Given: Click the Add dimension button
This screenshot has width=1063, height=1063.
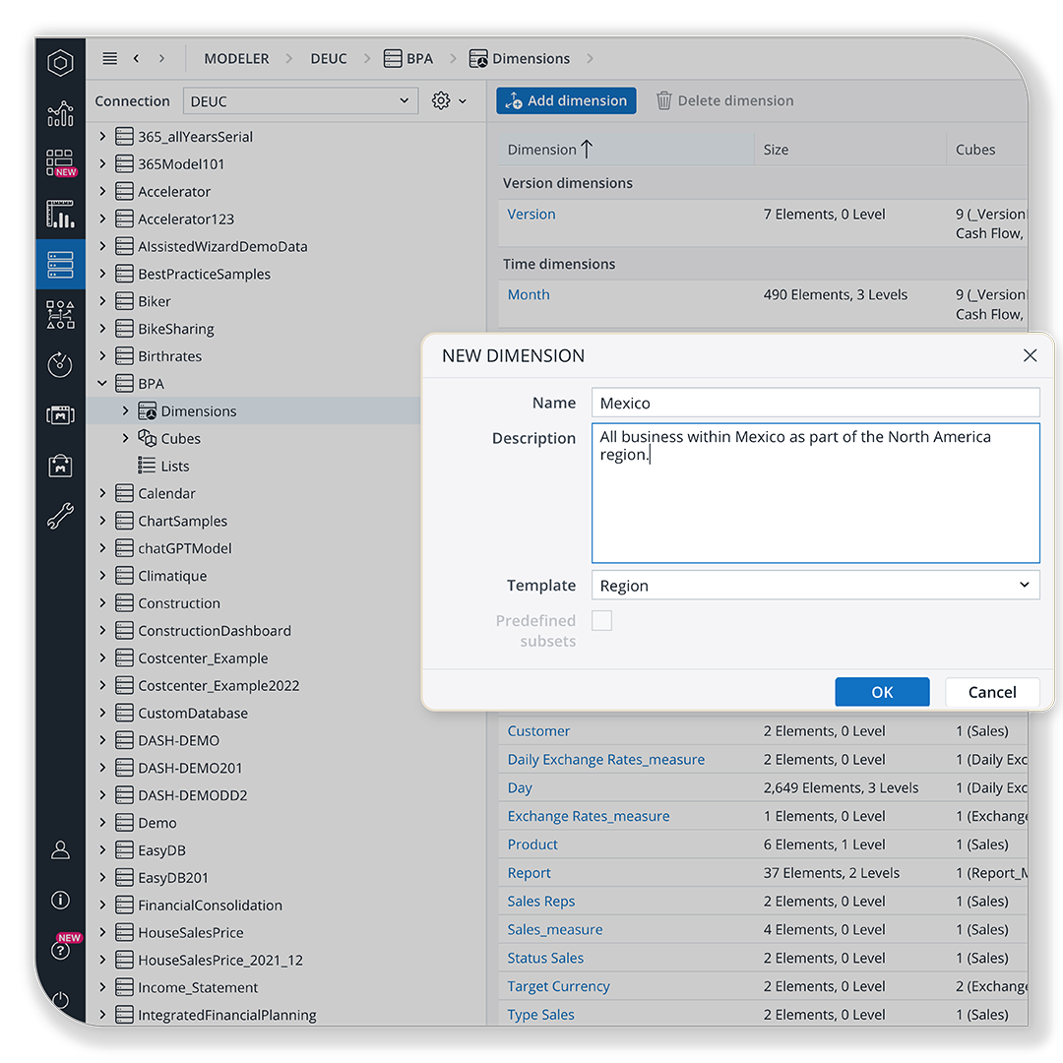Looking at the screenshot, I should pos(566,100).
